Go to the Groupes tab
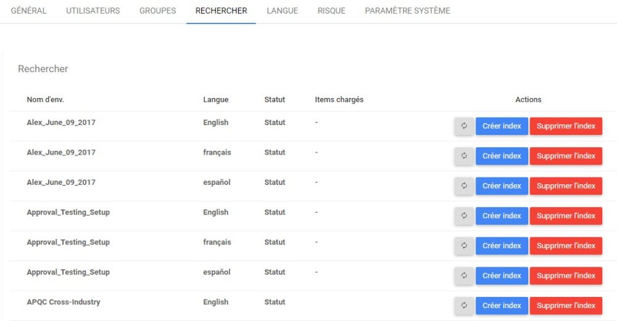Viewport: 617px width, 321px height. coord(157,11)
